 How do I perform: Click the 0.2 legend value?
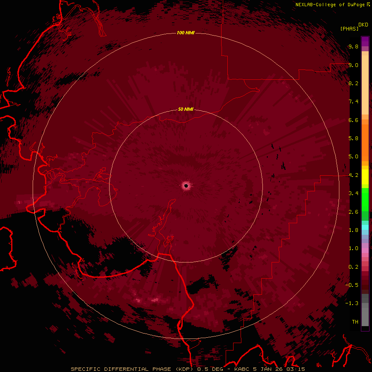coord(353,267)
